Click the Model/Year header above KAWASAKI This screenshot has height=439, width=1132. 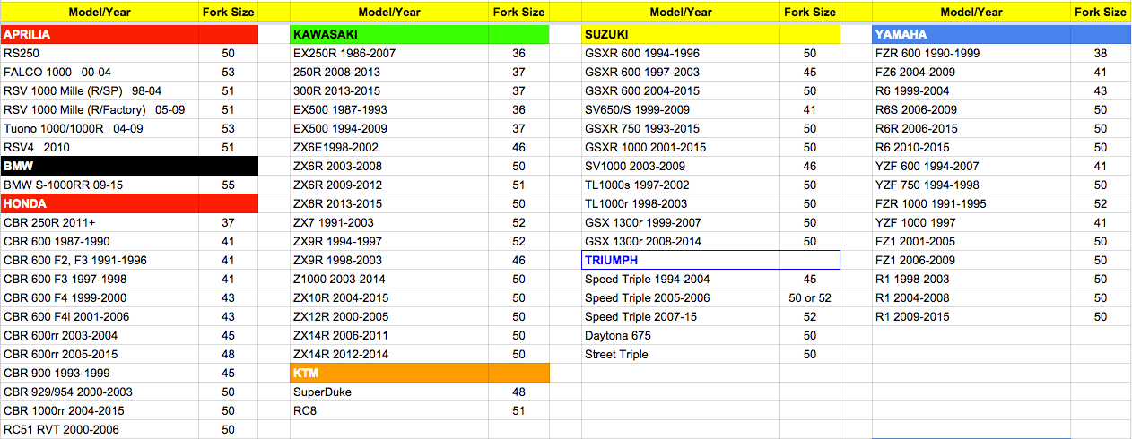(389, 12)
